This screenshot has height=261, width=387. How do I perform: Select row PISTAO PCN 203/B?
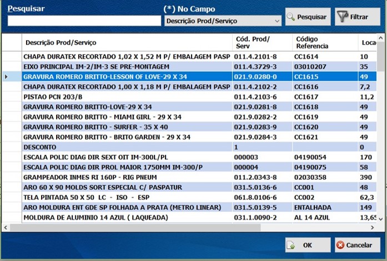[x=199, y=97]
